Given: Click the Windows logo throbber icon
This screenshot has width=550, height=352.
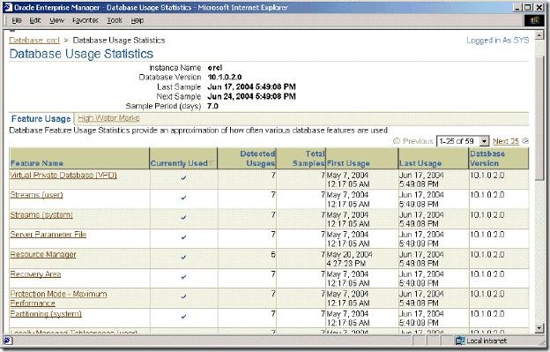Looking at the screenshot, I should (x=534, y=20).
